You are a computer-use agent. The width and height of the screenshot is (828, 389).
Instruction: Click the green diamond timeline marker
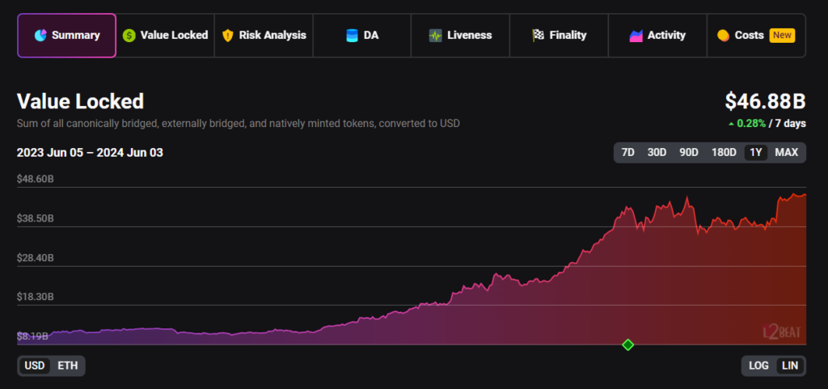point(627,345)
